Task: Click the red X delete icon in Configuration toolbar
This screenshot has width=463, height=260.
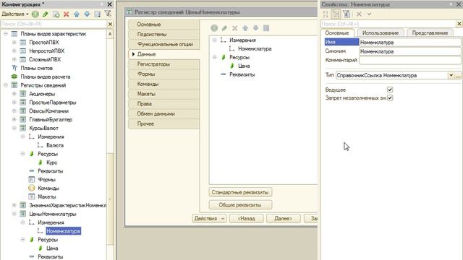Action: point(66,14)
